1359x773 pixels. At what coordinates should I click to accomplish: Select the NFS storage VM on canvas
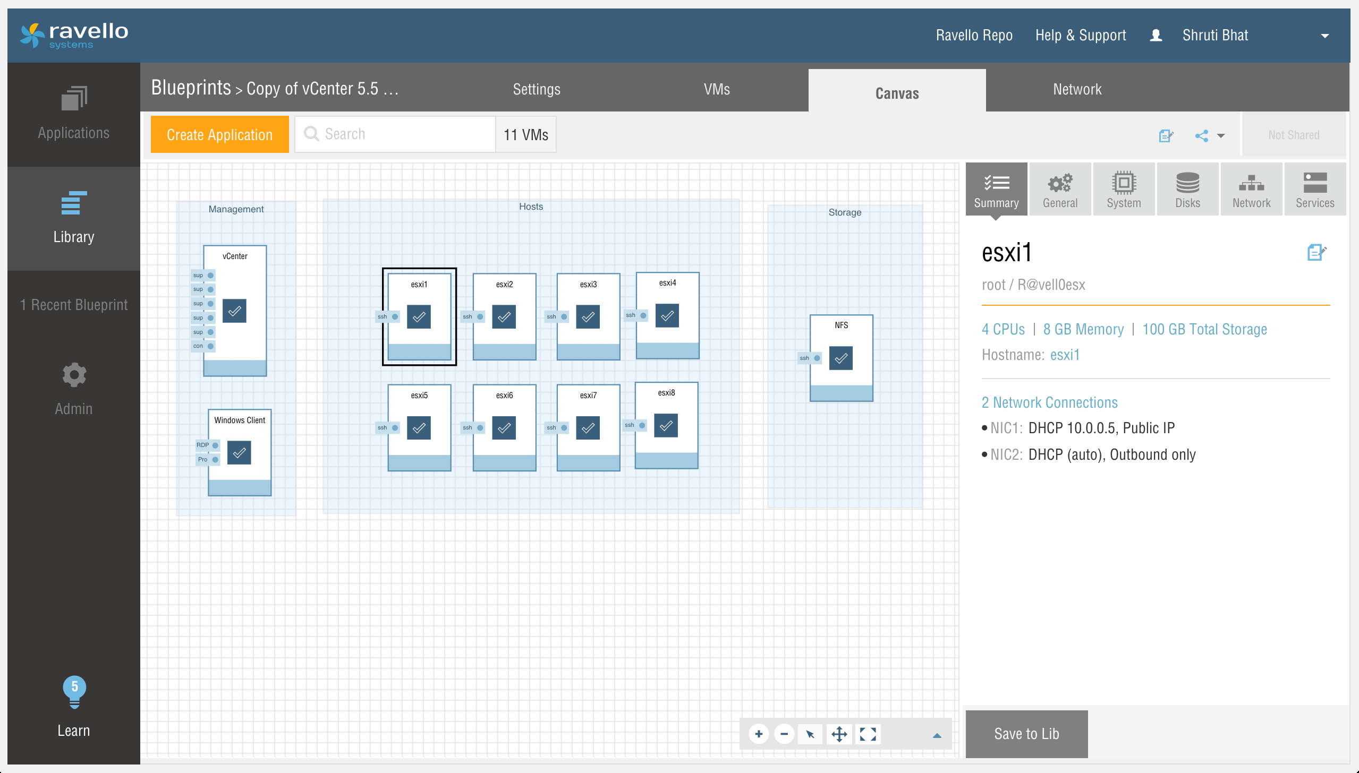841,358
